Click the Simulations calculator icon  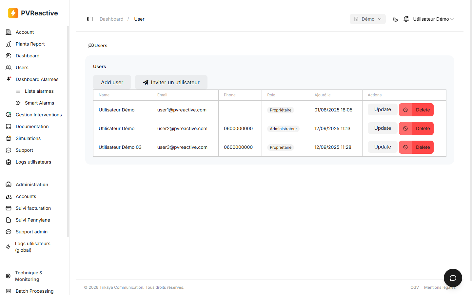9,138
